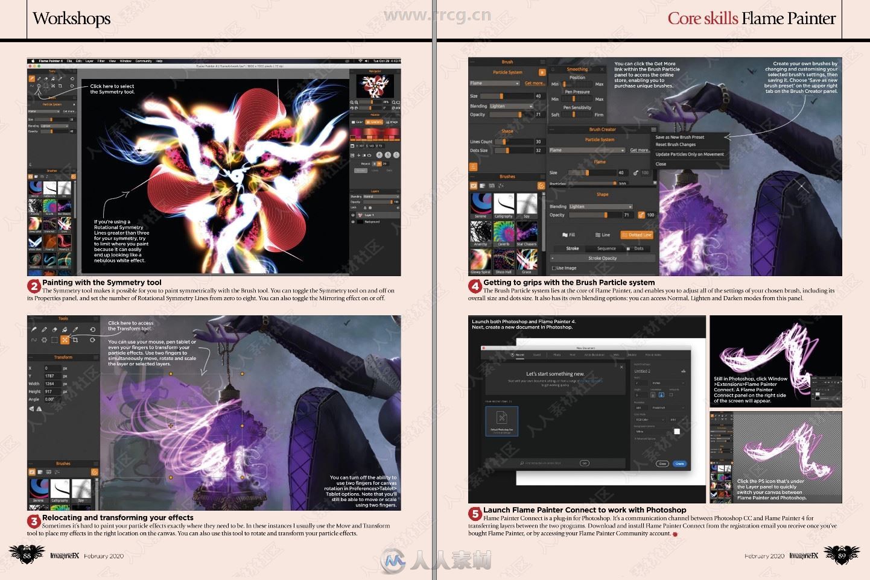Toggle the orange icon beside Brush Creator Opacity value
Image resolution: width=870 pixels, height=580 pixels.
coord(641,215)
